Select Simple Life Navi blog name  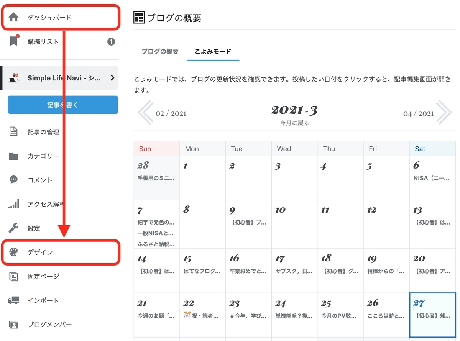pyautogui.click(x=64, y=78)
